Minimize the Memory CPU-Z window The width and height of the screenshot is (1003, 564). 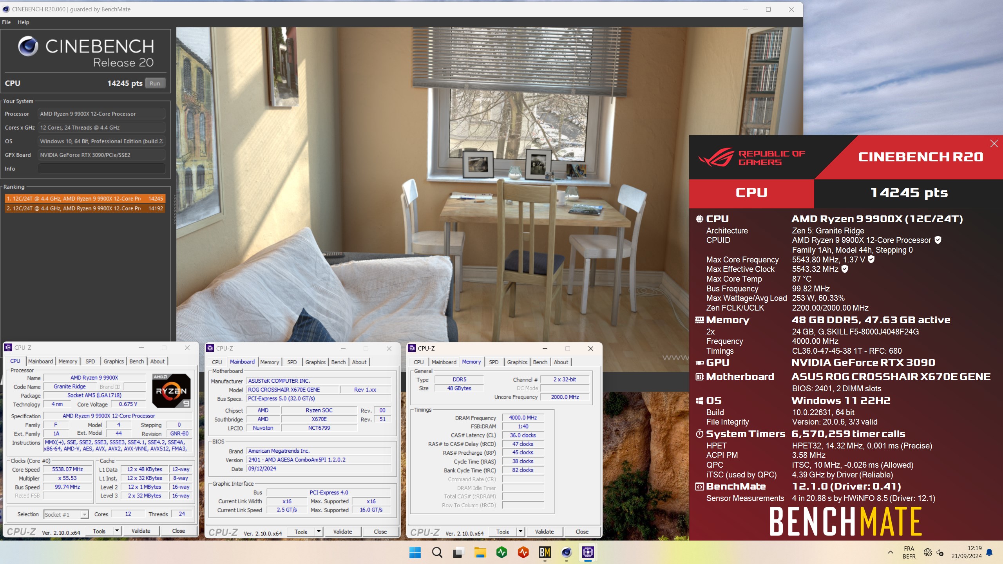coord(545,349)
